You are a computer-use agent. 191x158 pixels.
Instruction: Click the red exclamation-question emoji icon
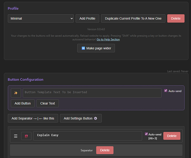[26, 136]
